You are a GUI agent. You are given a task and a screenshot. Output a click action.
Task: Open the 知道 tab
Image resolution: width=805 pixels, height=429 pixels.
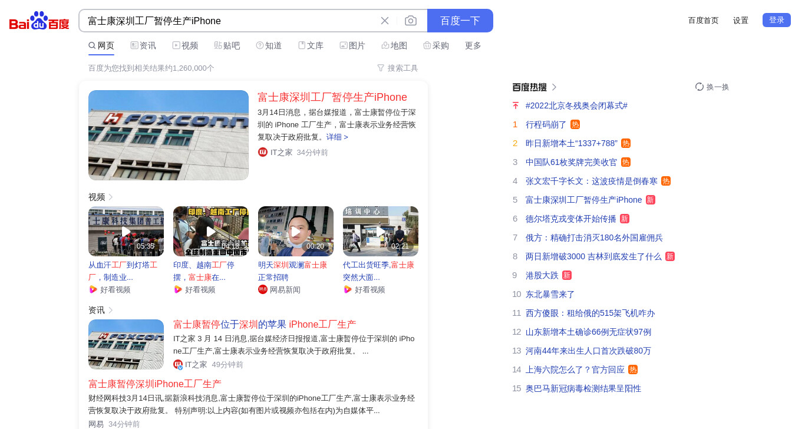point(269,45)
